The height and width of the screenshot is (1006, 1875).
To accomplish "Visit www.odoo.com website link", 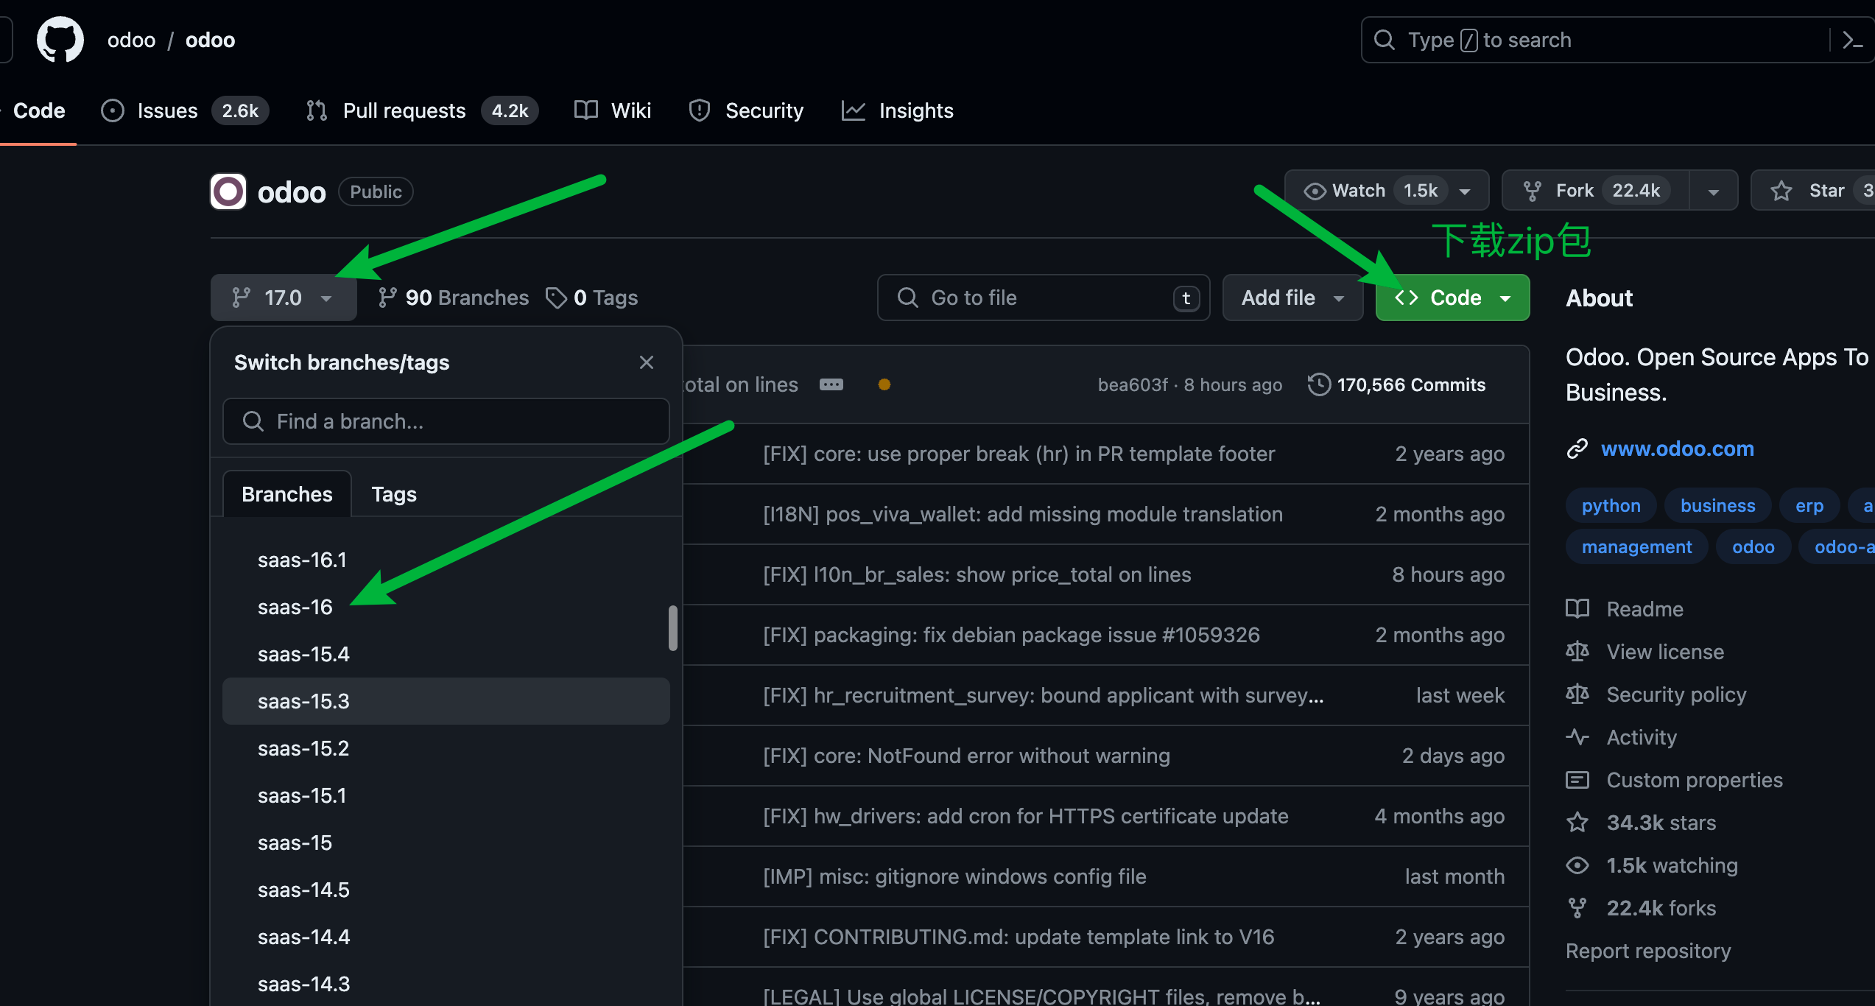I will (1677, 449).
